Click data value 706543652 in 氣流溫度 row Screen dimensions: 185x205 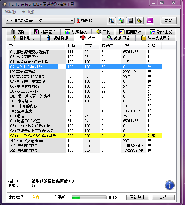131,111
